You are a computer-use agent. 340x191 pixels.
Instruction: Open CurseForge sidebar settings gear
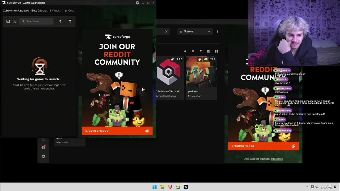tap(43, 157)
